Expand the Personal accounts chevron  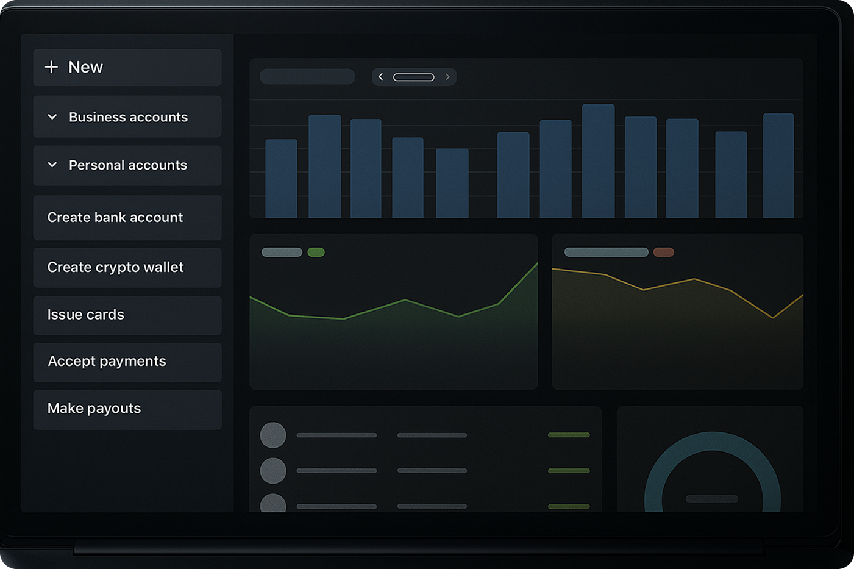52,165
